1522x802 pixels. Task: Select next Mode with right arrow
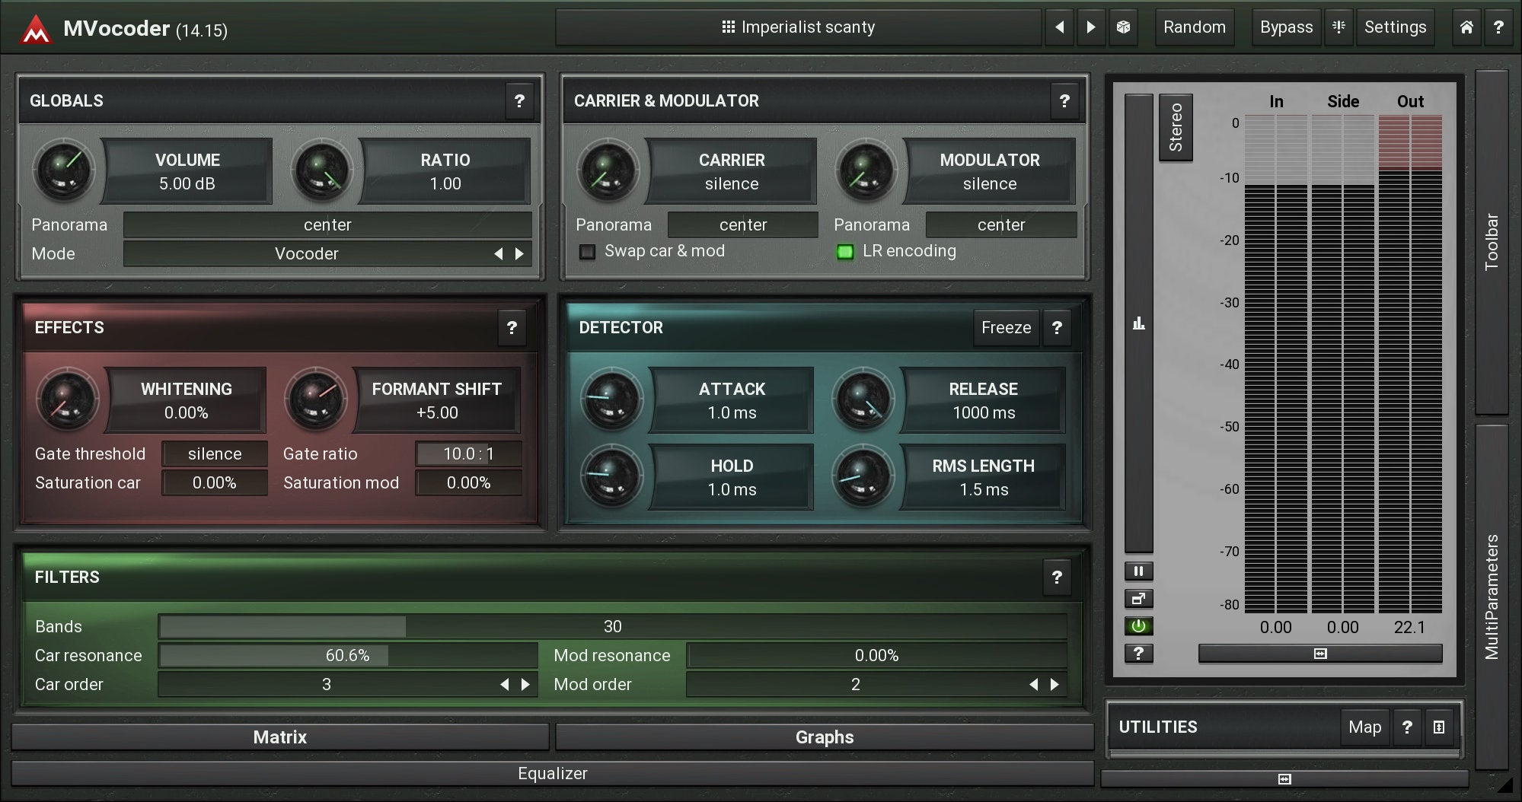click(x=519, y=254)
